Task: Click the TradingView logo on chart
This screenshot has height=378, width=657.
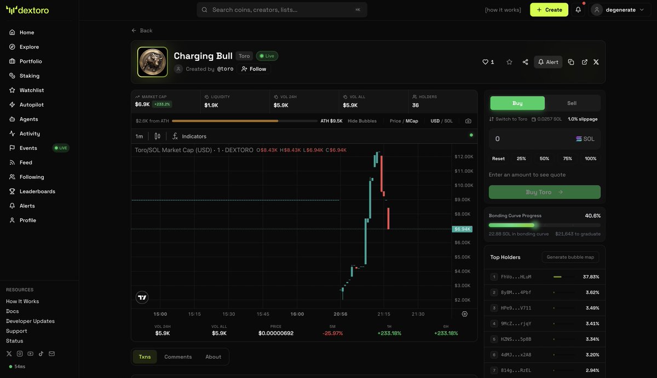Action: coord(142,298)
